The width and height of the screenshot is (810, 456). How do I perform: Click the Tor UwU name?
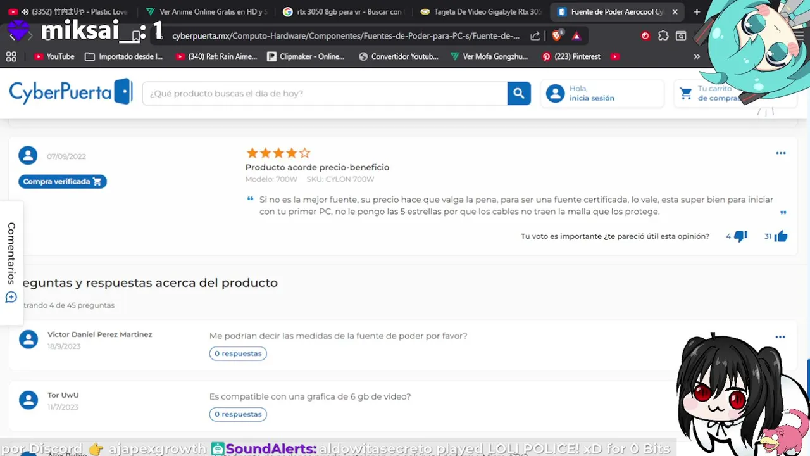pyautogui.click(x=63, y=395)
